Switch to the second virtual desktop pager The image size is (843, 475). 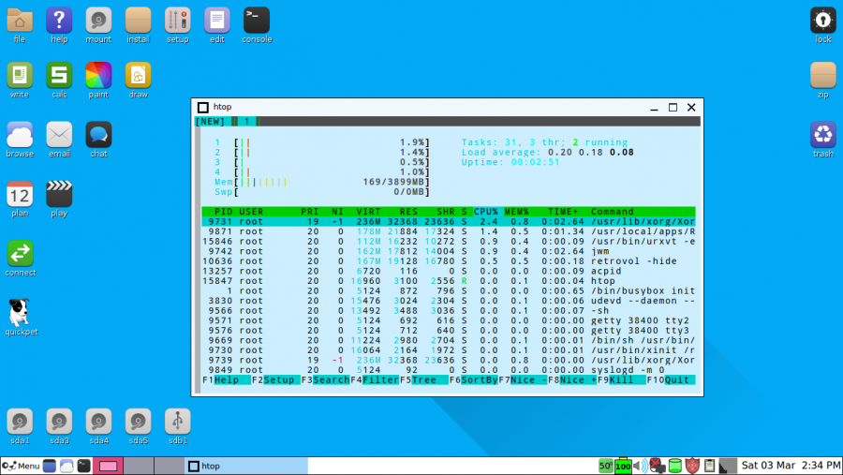(x=138, y=466)
